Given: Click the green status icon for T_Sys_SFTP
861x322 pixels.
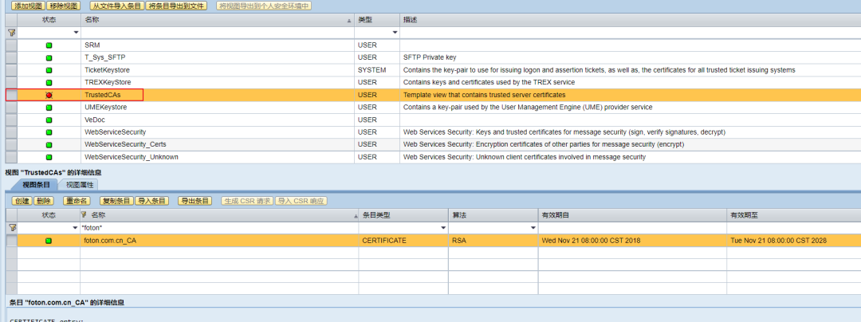Looking at the screenshot, I should click(x=49, y=57).
